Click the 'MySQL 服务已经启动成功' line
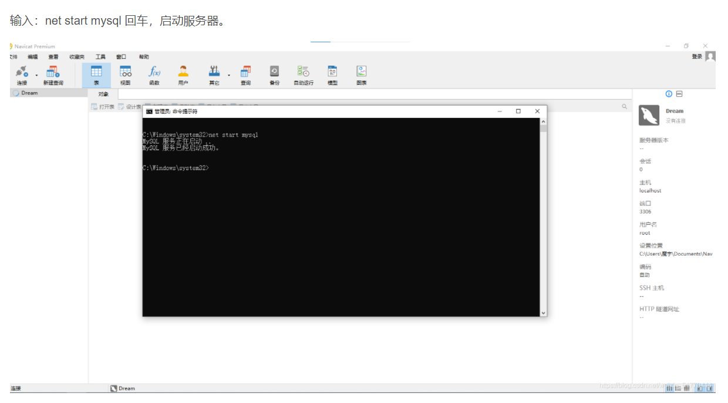This screenshot has width=728, height=403. (x=181, y=148)
